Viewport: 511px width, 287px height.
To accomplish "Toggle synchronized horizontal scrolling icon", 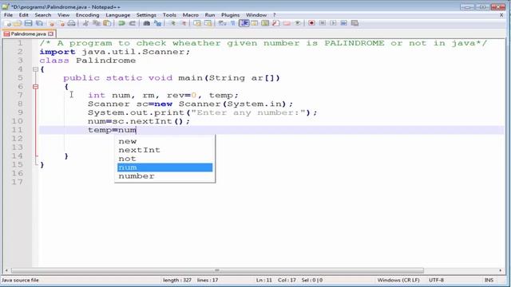I will (208, 23).
